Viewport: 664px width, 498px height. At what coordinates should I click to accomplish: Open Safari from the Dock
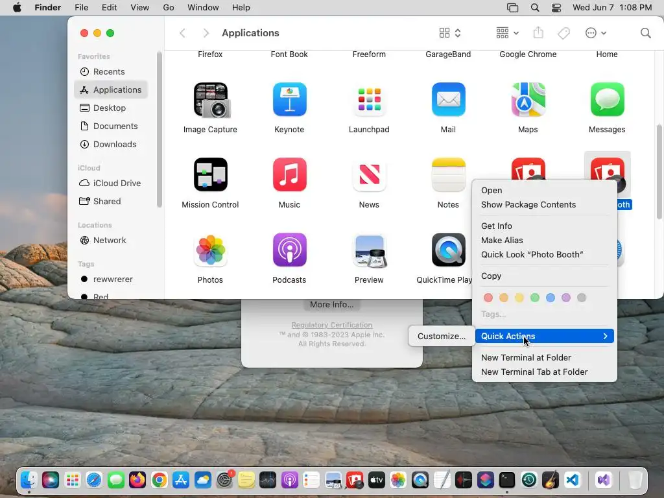(94, 480)
